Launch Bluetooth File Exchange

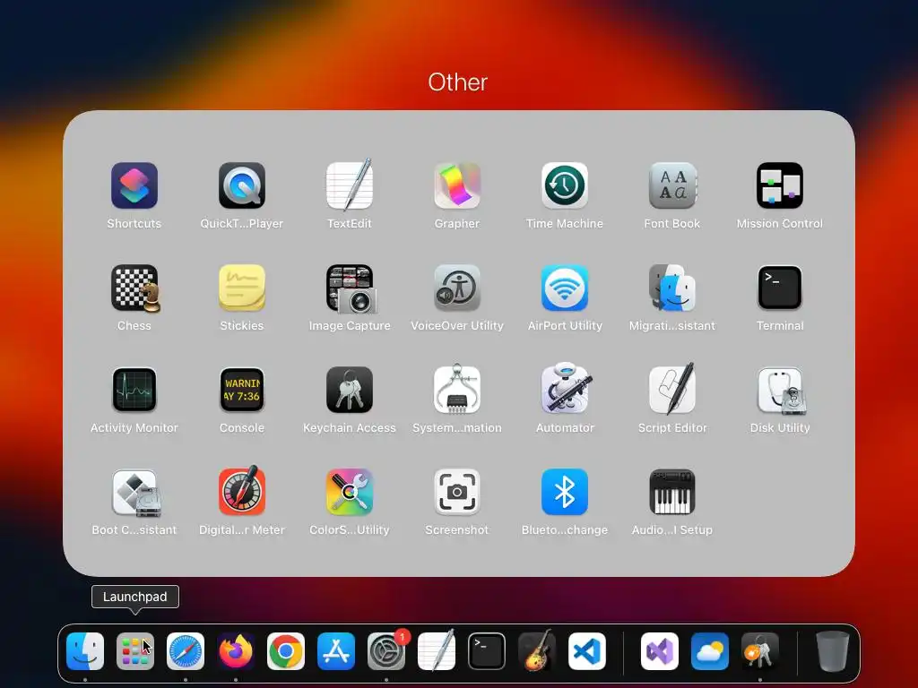click(565, 492)
